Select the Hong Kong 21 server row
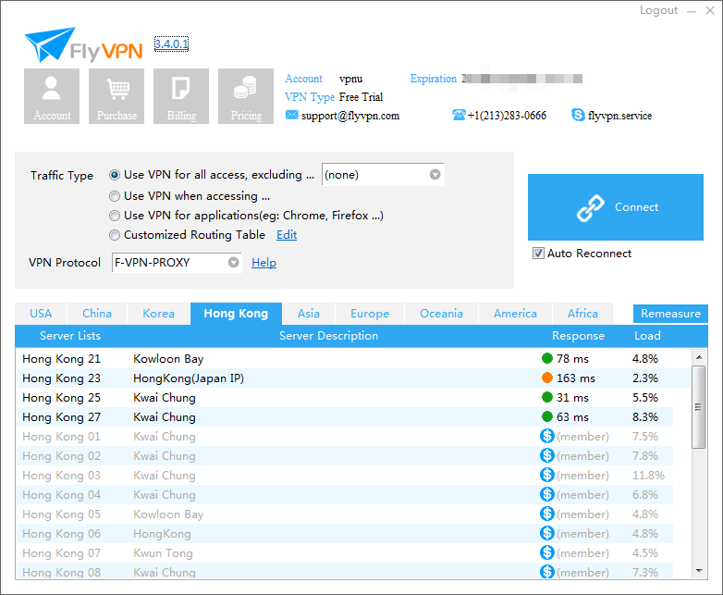Screen dimensions: 723x595 coord(353,359)
